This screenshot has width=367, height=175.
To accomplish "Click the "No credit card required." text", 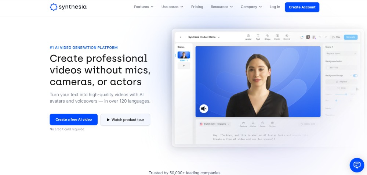I will click(68, 129).
